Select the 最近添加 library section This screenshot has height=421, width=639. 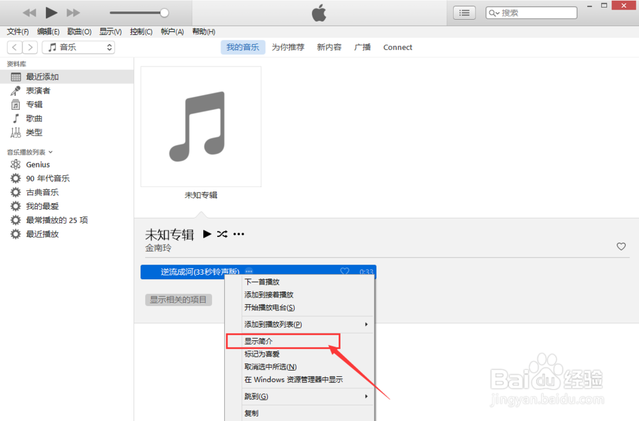43,76
